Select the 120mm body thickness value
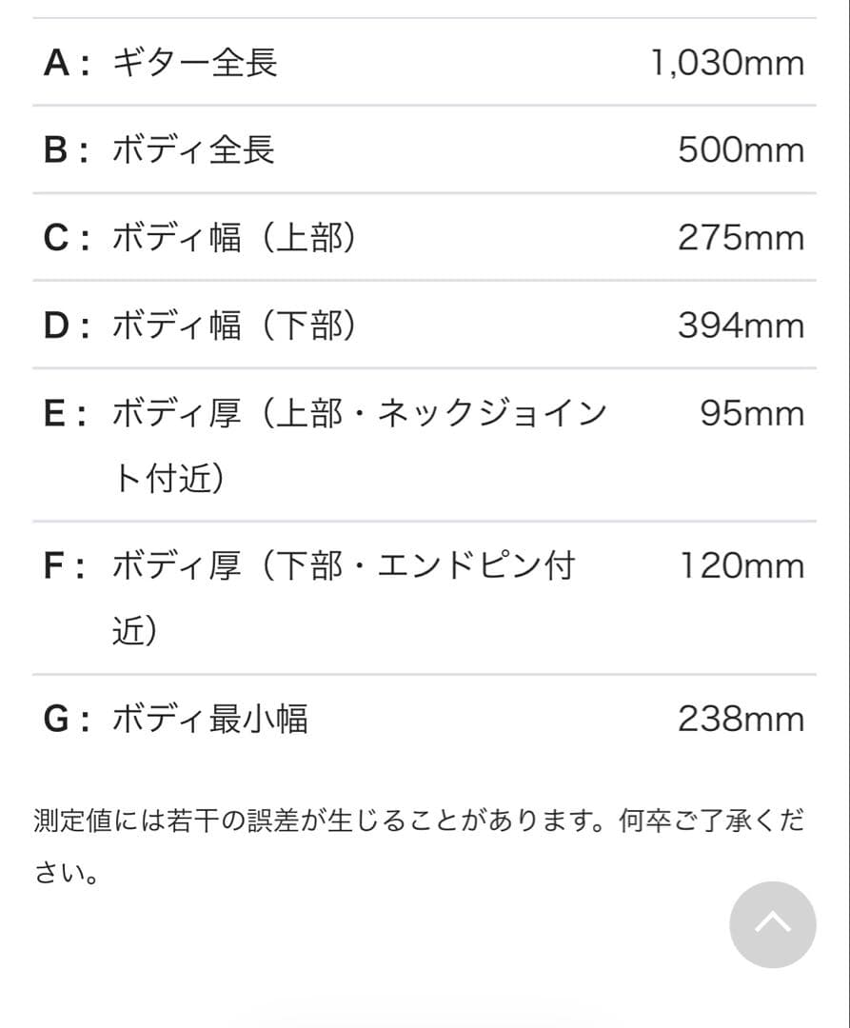850x1028 pixels. (x=741, y=566)
